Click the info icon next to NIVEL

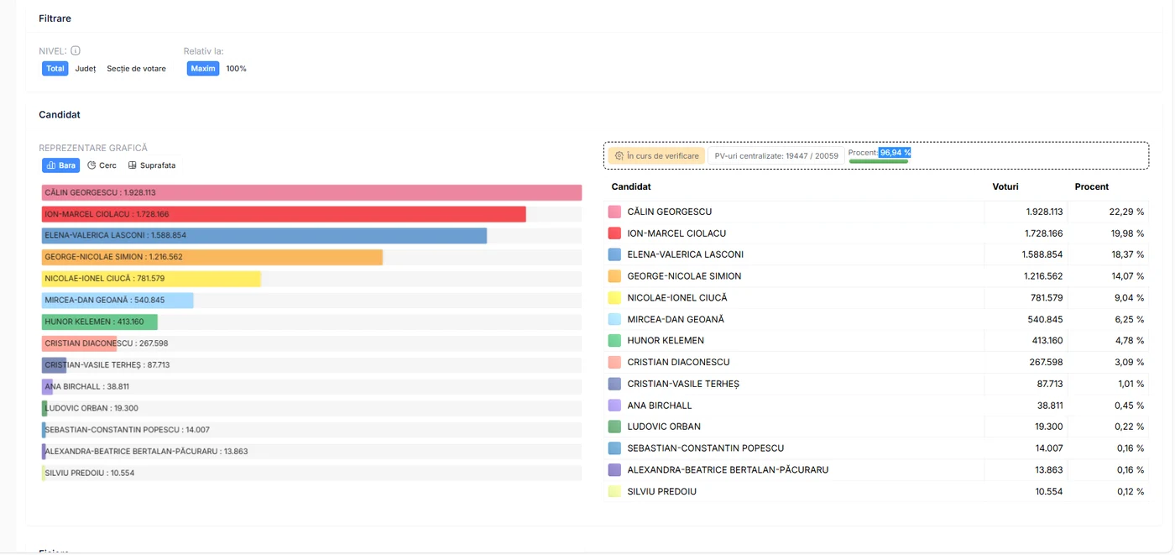(x=76, y=50)
